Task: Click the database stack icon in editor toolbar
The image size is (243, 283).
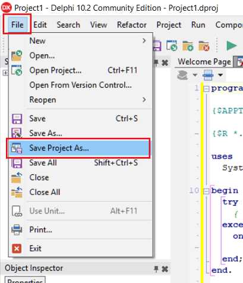Action: (x=182, y=75)
